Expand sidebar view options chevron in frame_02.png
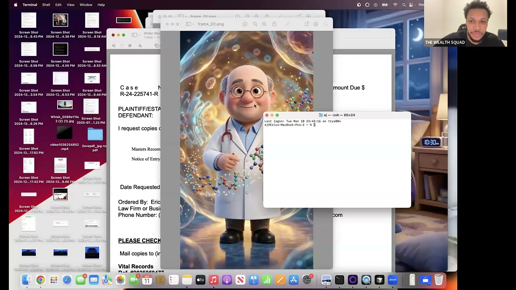 193,24
